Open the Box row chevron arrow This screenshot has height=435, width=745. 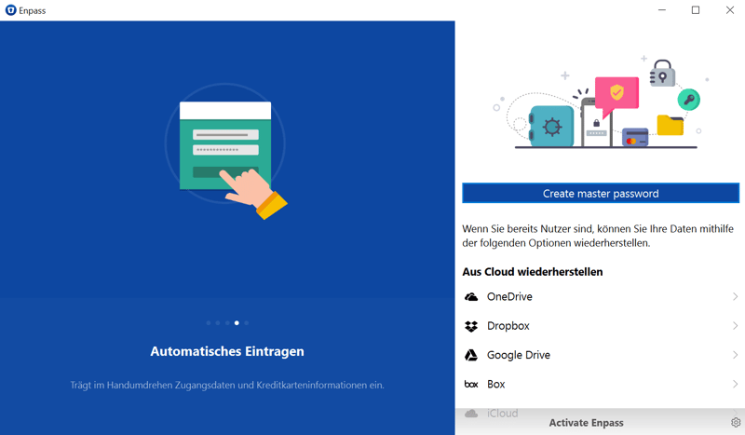pyautogui.click(x=735, y=384)
